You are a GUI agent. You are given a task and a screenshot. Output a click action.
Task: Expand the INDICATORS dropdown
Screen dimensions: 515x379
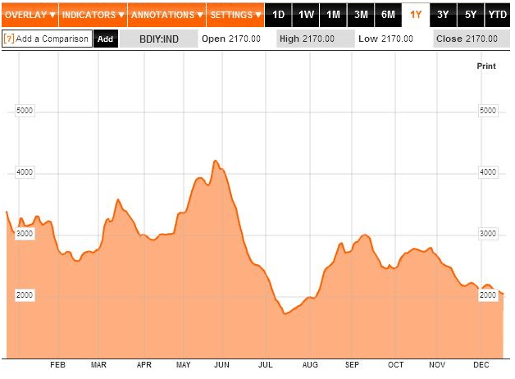click(x=93, y=15)
